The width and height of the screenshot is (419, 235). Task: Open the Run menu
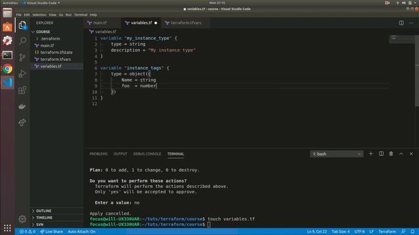(x=69, y=14)
